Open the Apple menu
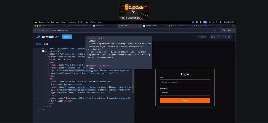The height and width of the screenshot is (123, 268). (36, 22)
